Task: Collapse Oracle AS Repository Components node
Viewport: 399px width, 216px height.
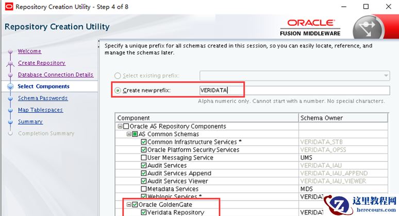Action: (120, 126)
